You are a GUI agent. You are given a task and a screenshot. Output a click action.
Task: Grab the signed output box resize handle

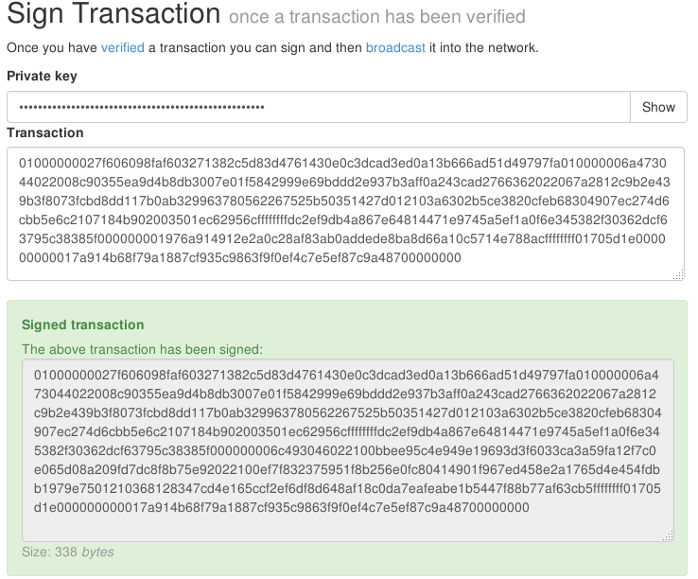point(668,535)
